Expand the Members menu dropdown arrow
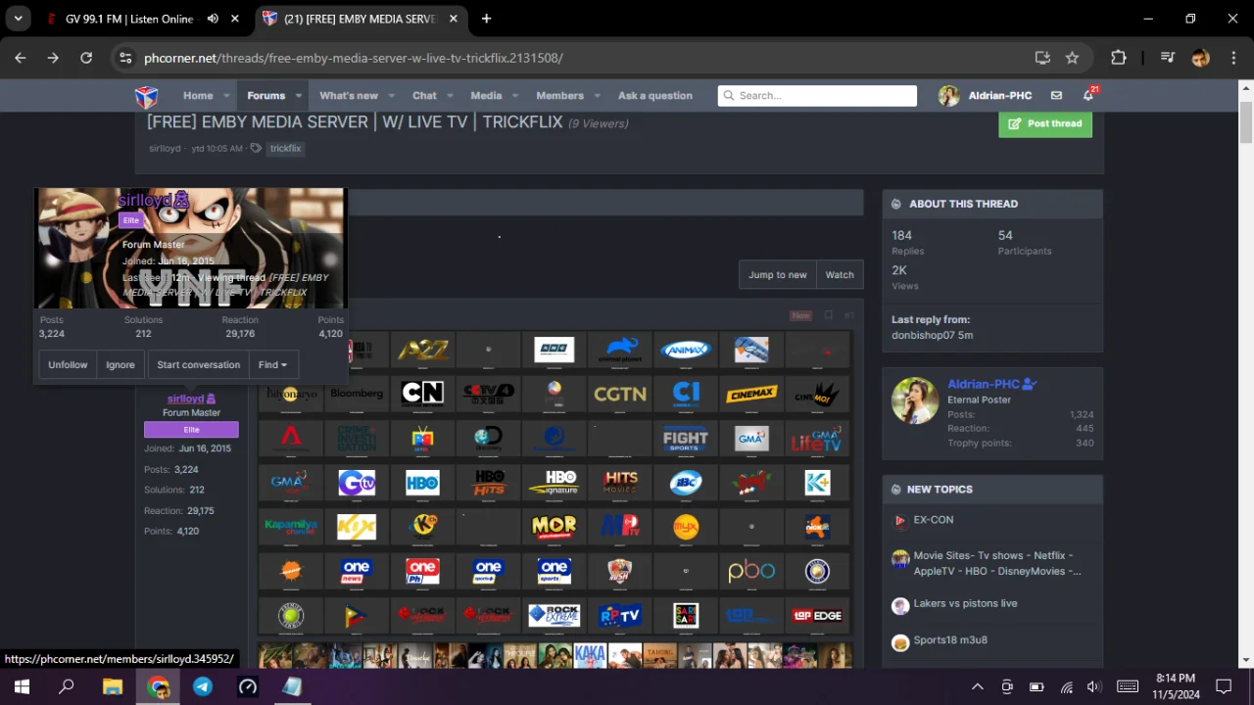 (598, 96)
